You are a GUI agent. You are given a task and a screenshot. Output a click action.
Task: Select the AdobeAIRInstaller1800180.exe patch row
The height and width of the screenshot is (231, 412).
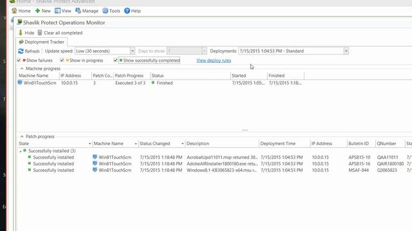214,164
